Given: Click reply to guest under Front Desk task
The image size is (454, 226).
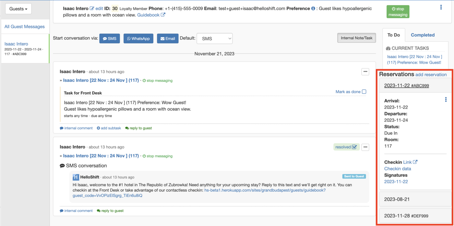Looking at the screenshot, I should (x=138, y=128).
